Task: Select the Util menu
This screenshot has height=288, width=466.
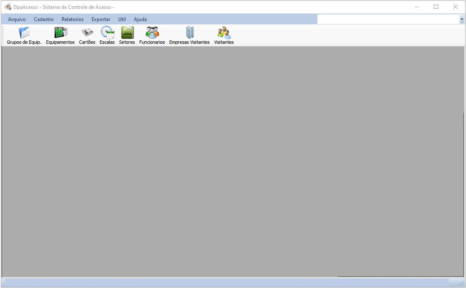Action: pos(122,19)
